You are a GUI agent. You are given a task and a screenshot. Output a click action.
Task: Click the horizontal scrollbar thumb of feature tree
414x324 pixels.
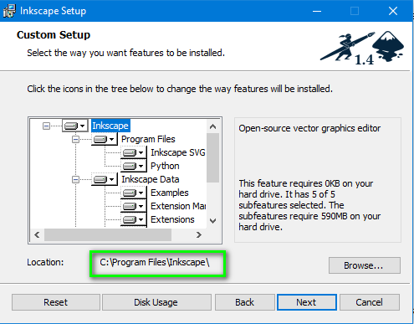(108, 235)
